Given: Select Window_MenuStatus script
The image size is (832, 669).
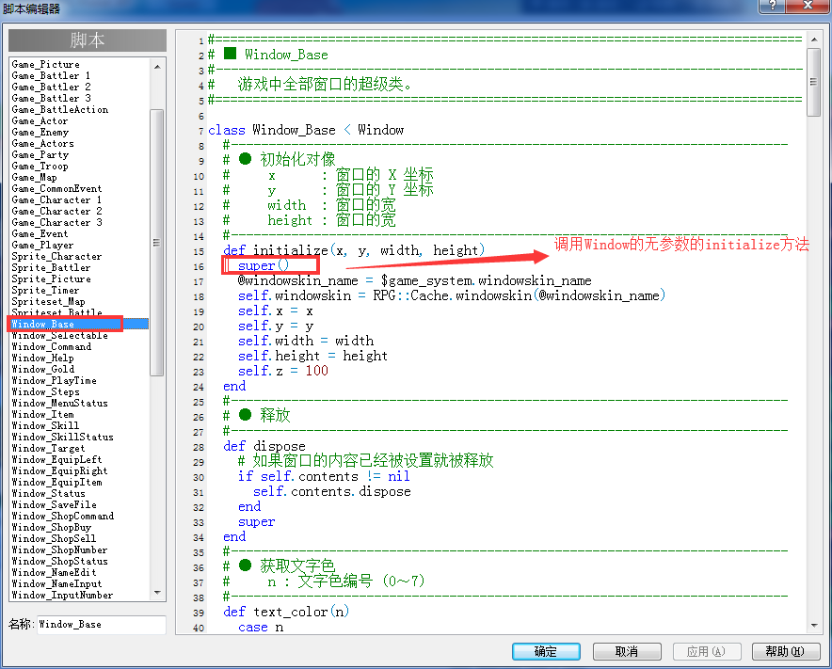Looking at the screenshot, I should coord(60,403).
